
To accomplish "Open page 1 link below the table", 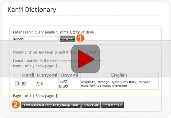I will pyautogui.click(x=57, y=96).
